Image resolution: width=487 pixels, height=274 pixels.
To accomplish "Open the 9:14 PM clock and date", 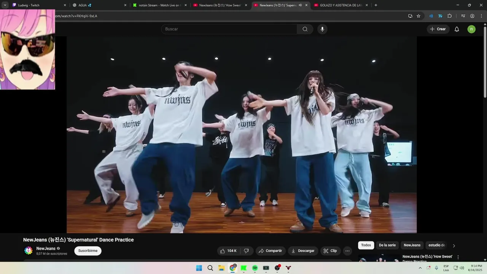I will pyautogui.click(x=476, y=268).
